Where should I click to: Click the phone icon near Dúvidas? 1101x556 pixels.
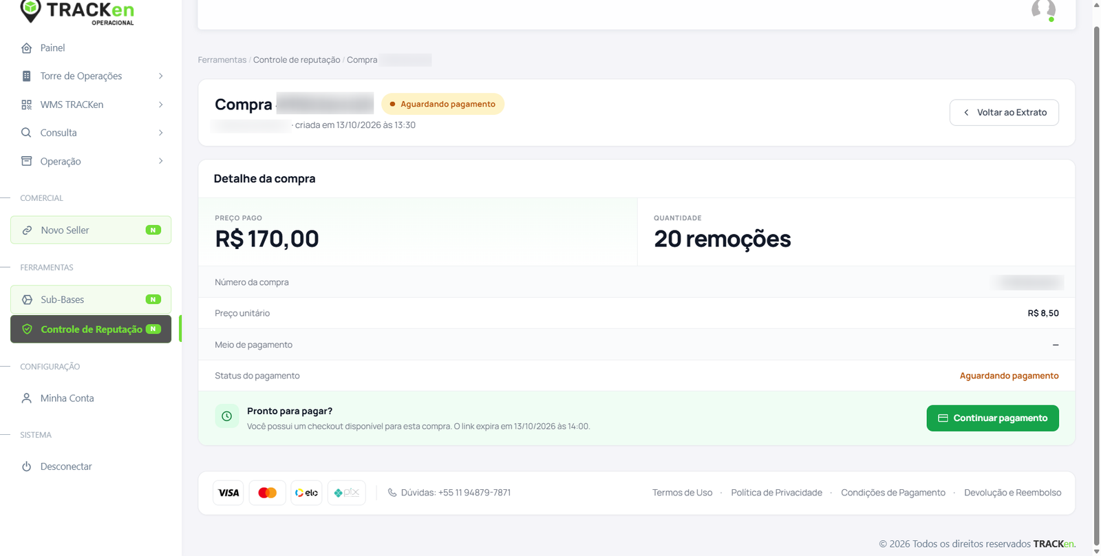[x=392, y=493]
